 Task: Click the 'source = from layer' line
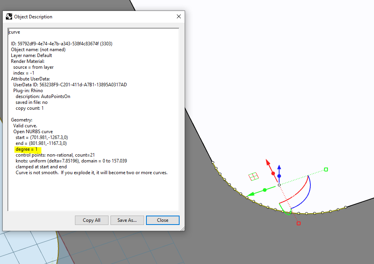click(x=34, y=67)
